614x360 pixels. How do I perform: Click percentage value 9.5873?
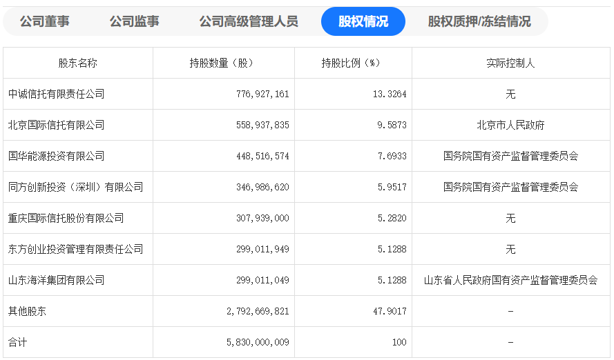coord(392,125)
